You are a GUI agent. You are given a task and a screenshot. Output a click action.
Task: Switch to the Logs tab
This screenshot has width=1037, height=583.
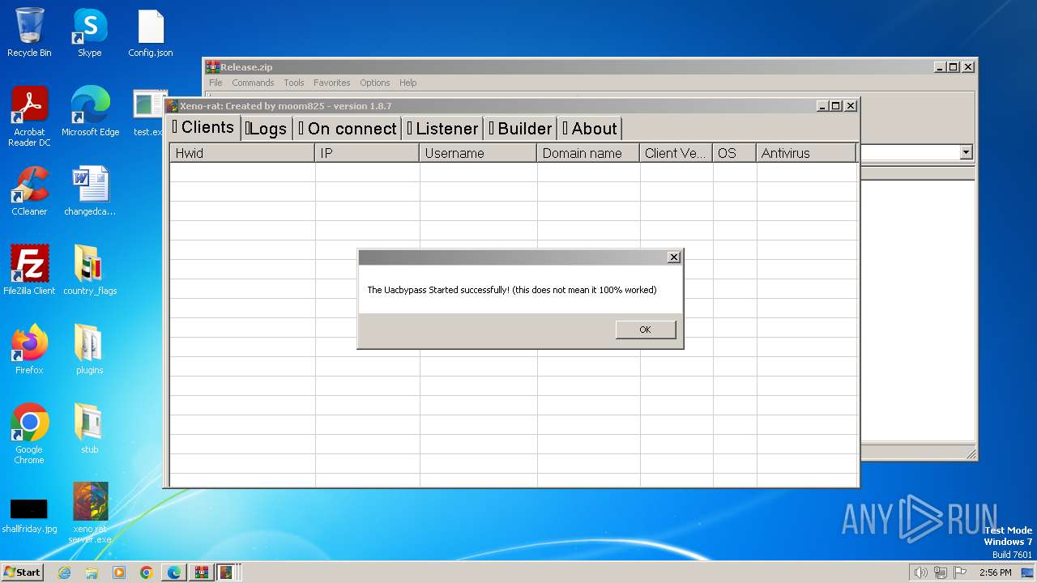267,129
